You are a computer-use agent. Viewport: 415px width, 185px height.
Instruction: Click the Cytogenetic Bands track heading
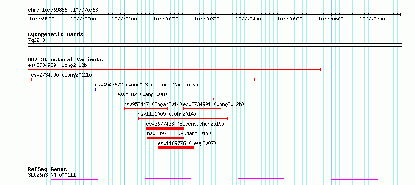55,34
